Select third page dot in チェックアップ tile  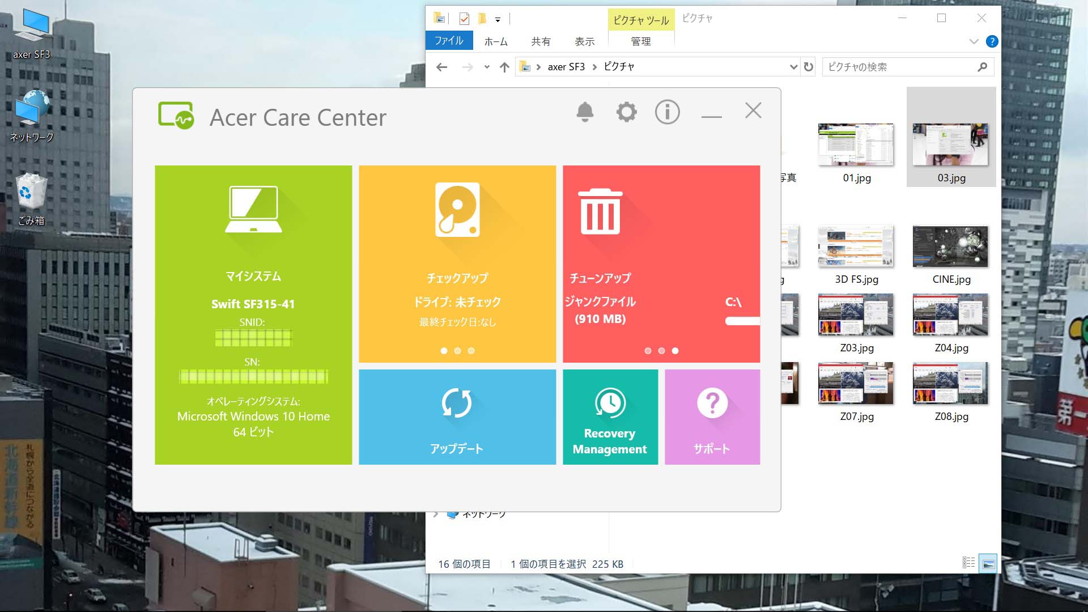(x=471, y=351)
